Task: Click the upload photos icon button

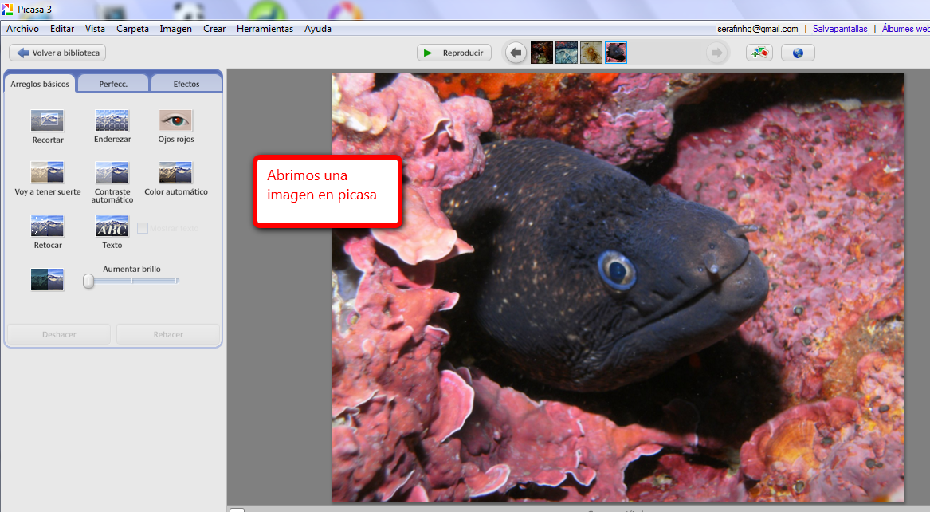Action: click(x=759, y=53)
